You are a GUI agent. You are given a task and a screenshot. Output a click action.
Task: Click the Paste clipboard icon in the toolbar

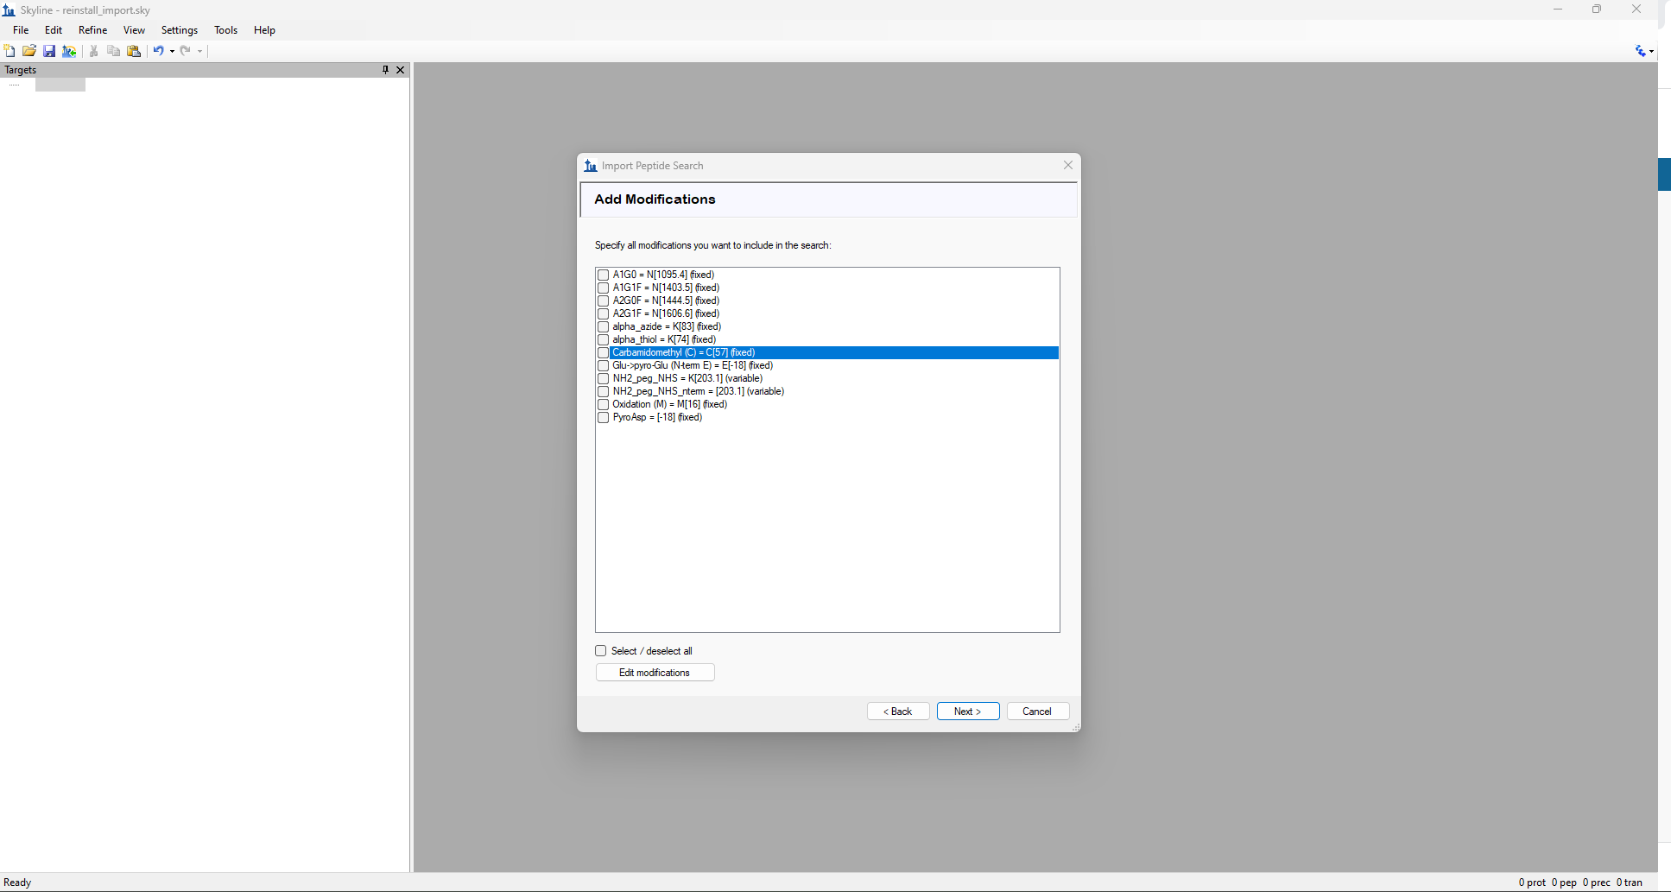coord(134,51)
